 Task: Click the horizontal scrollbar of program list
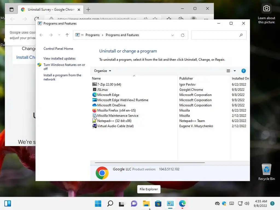pos(150,163)
